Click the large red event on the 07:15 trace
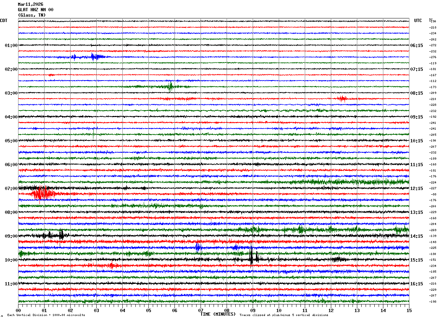438x320 pixels. point(43,194)
